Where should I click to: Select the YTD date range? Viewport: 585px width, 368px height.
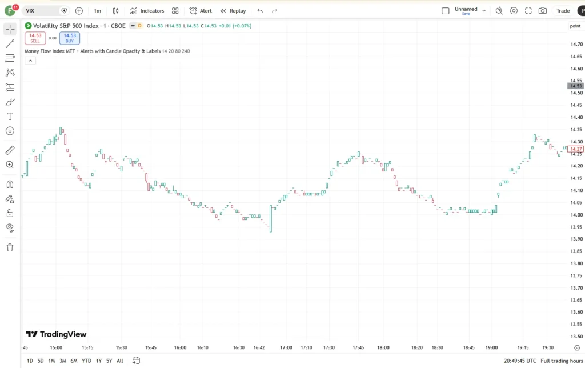[87, 361]
